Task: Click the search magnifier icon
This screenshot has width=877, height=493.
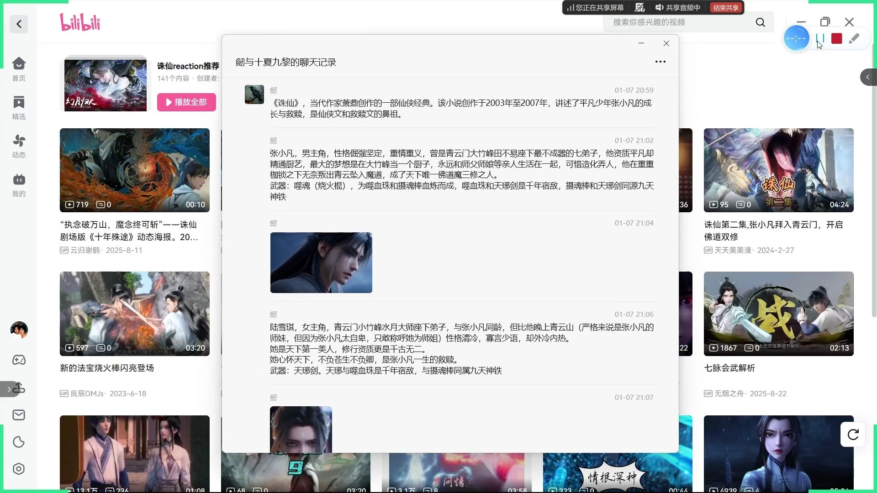Action: tap(760, 22)
